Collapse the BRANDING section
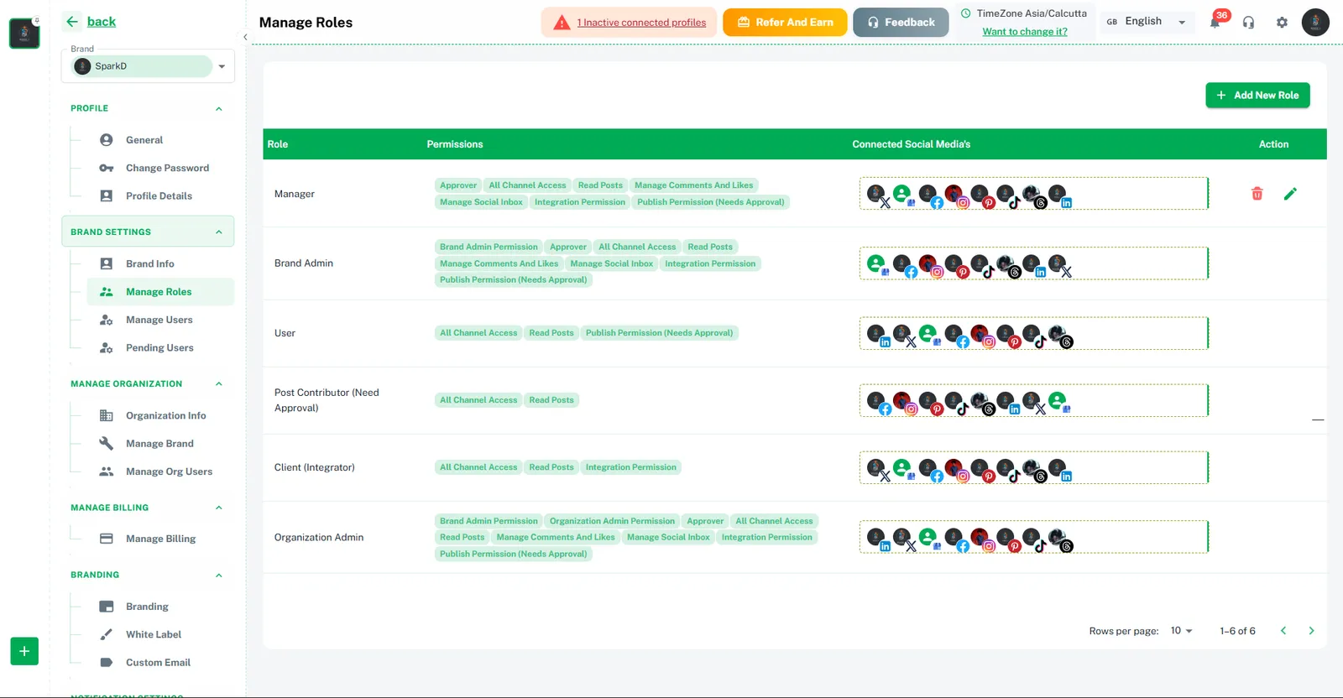1343x698 pixels. (219, 576)
